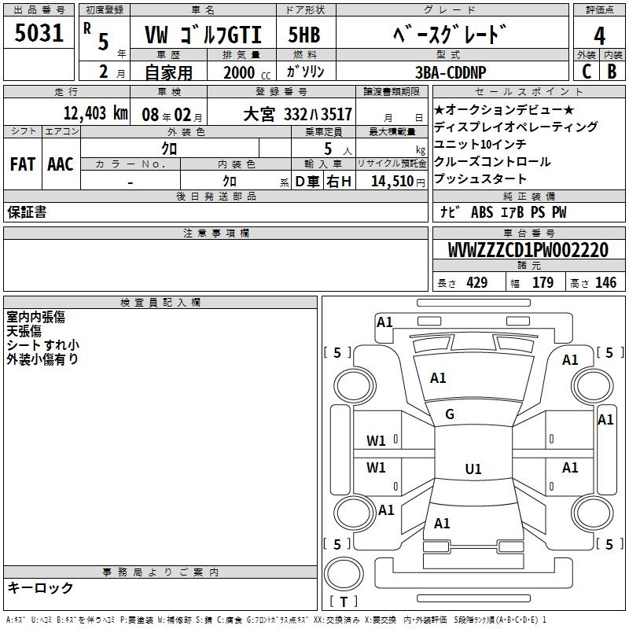
Task: Select the overall evaluation score 4
Action: tap(599, 35)
